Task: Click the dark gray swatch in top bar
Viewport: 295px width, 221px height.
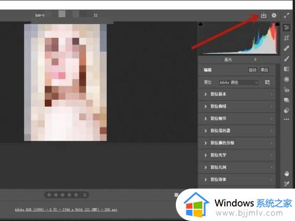Action: [x=76, y=14]
